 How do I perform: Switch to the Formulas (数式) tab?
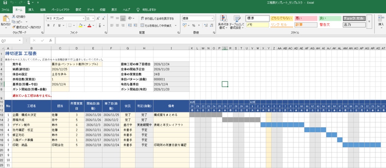[78, 9]
